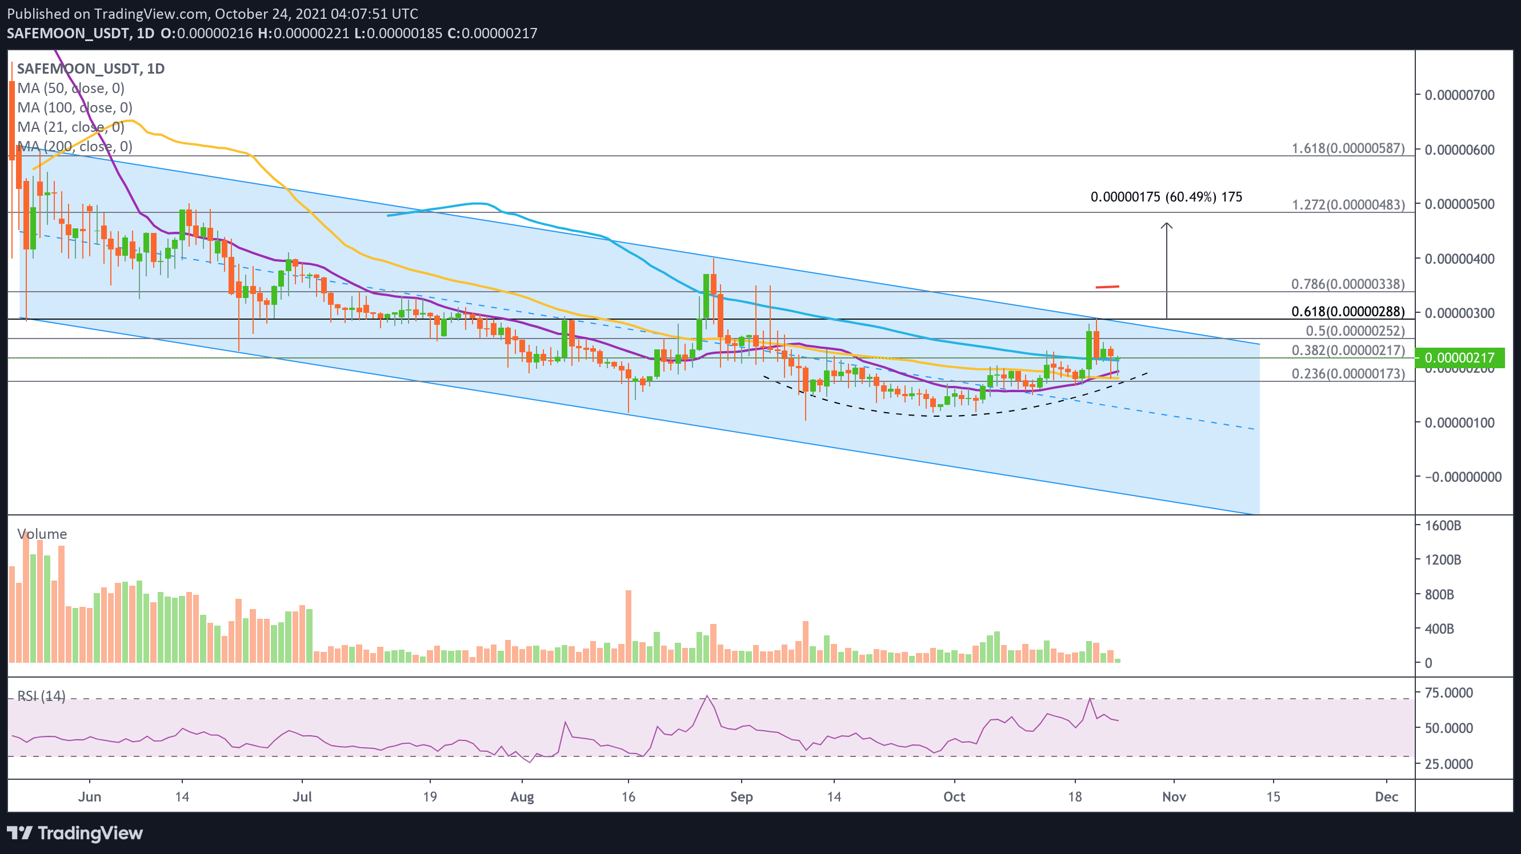Click the Dec label on the time axis
The image size is (1521, 854).
pos(1386,797)
